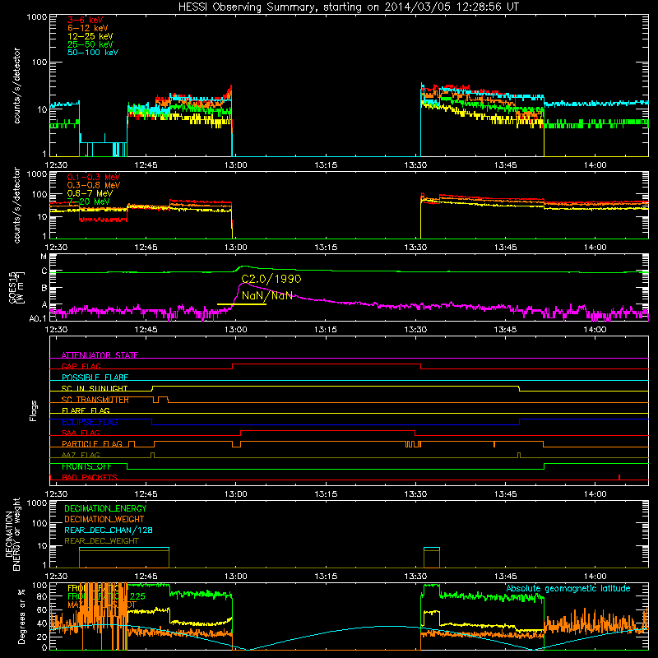This screenshot has height=658, width=658.
Task: Click the DECIMATION_ENERGY legend label
Action: click(x=105, y=508)
